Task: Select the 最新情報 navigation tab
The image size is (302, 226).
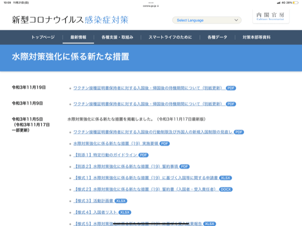Action: [x=78, y=37]
